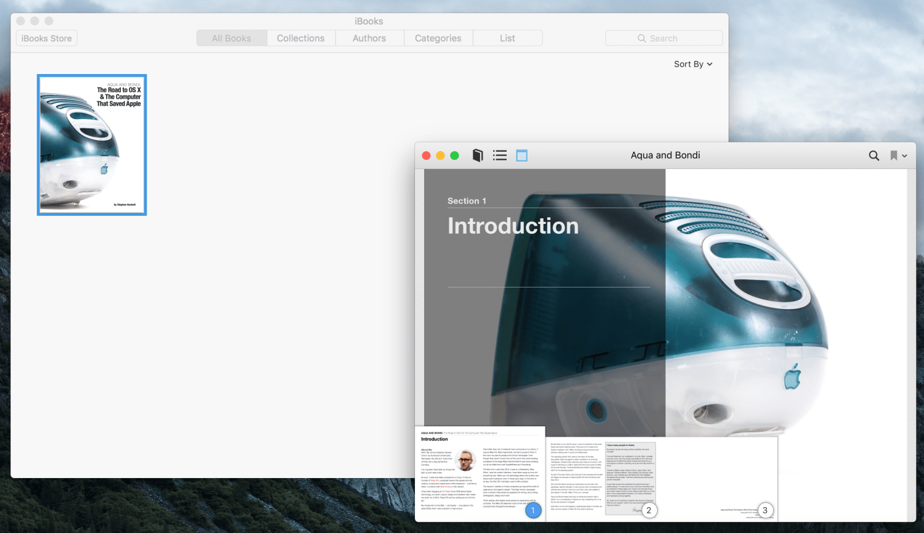Close the Aqua and Bondi reader window
924x533 pixels.
point(426,155)
